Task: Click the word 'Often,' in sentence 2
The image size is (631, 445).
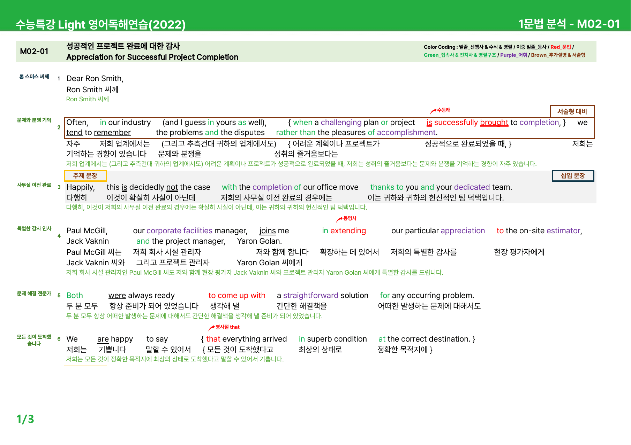Action: point(77,123)
